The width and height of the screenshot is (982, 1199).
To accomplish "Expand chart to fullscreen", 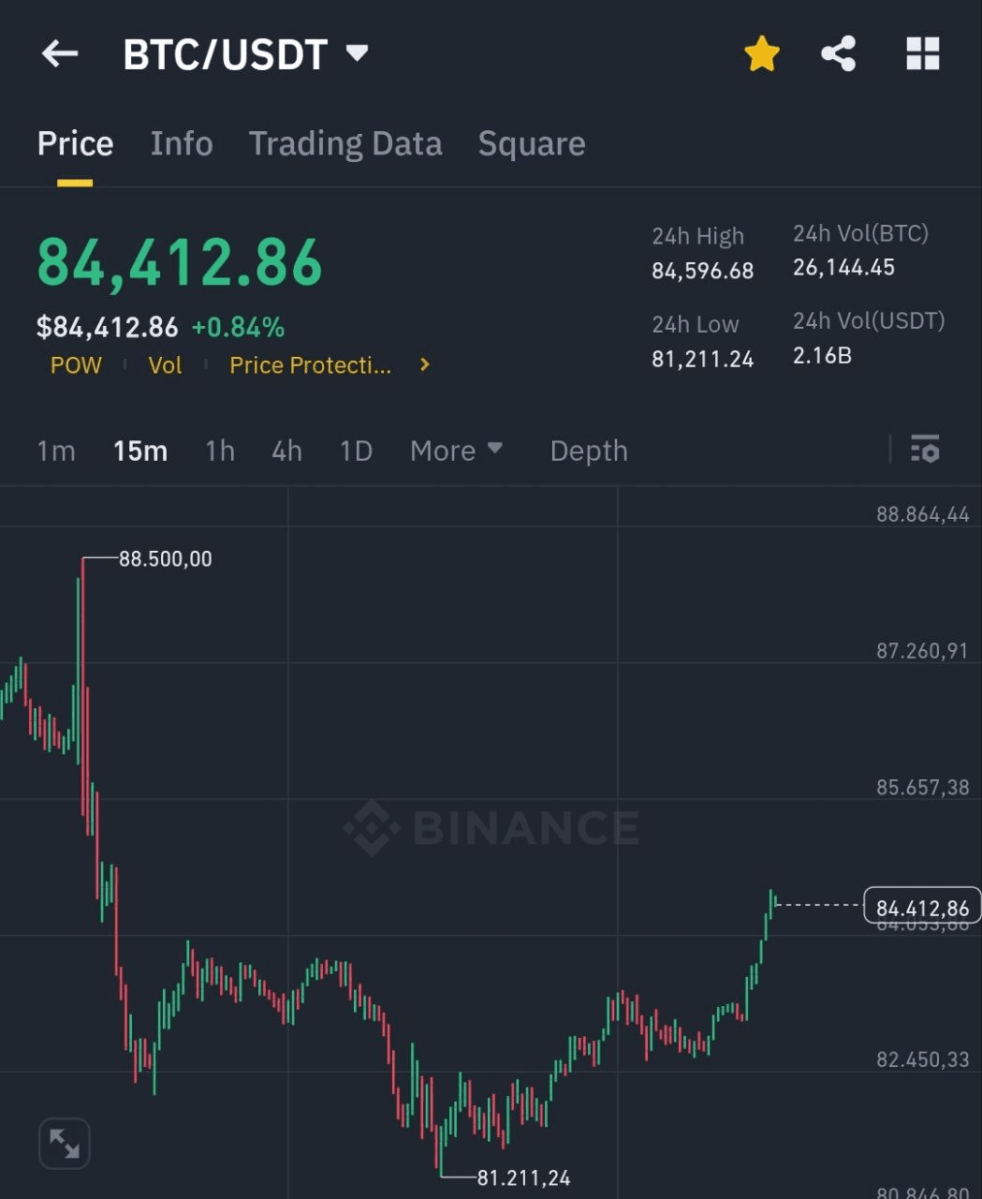I will click(x=65, y=1143).
